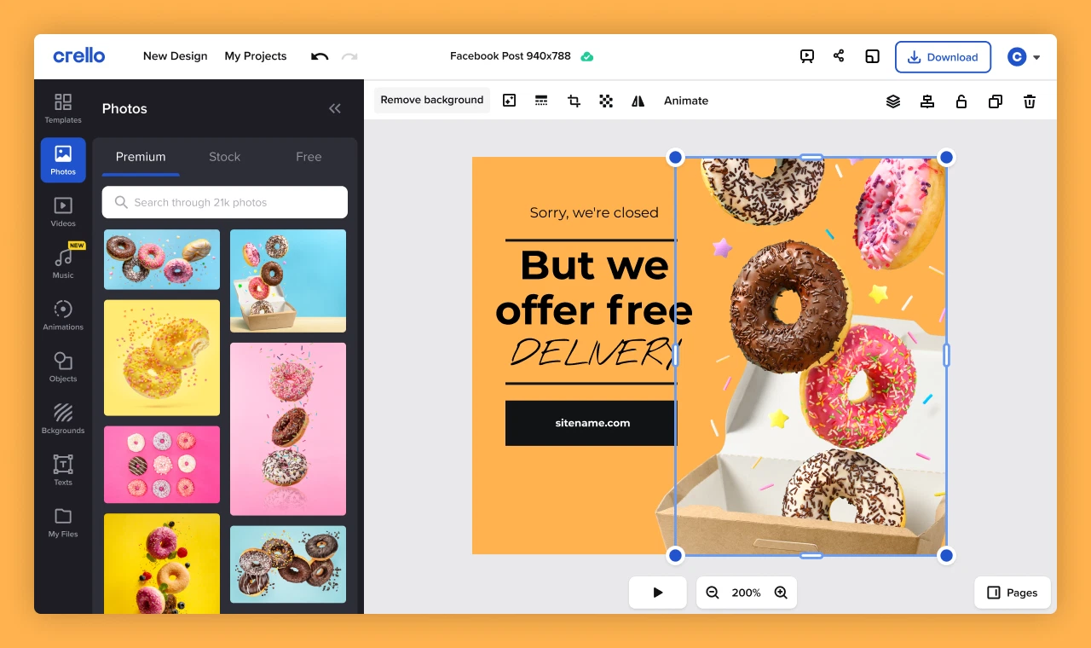Open the Templates sidebar panel
This screenshot has width=1091, height=648.
63,108
